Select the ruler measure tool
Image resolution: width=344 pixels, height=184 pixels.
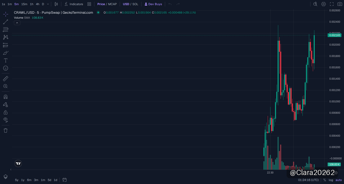[5, 78]
